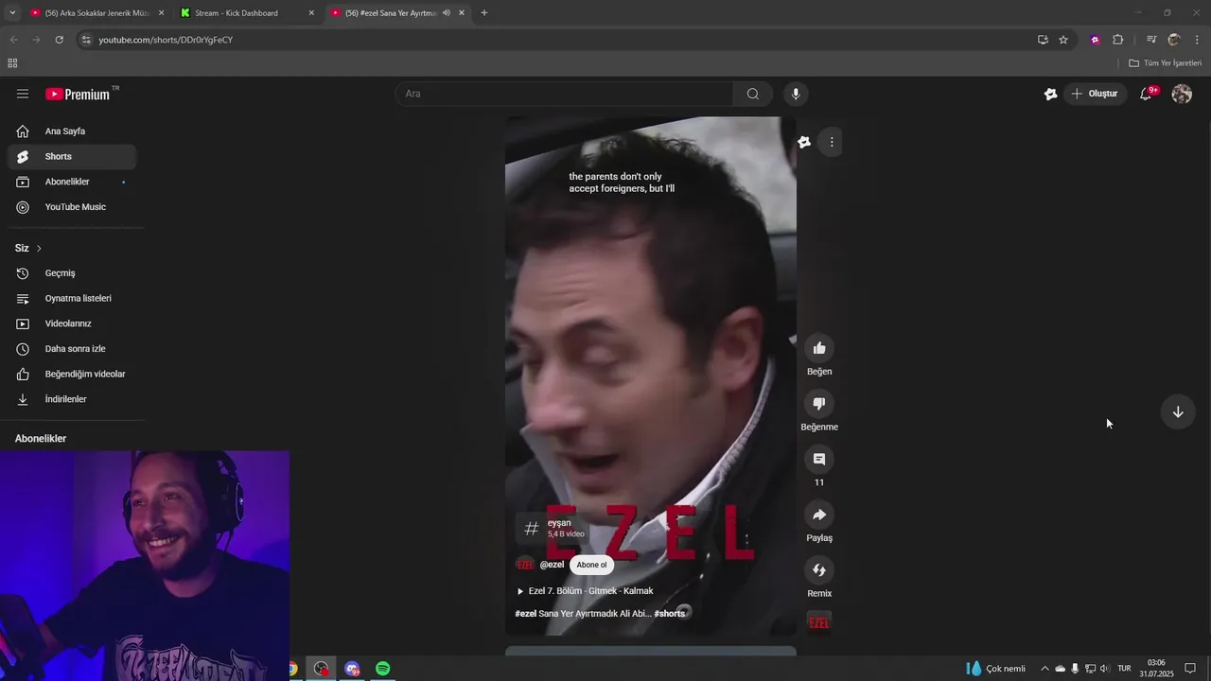Click the sparkle icon above the Short
The height and width of the screenshot is (681, 1211).
804,142
